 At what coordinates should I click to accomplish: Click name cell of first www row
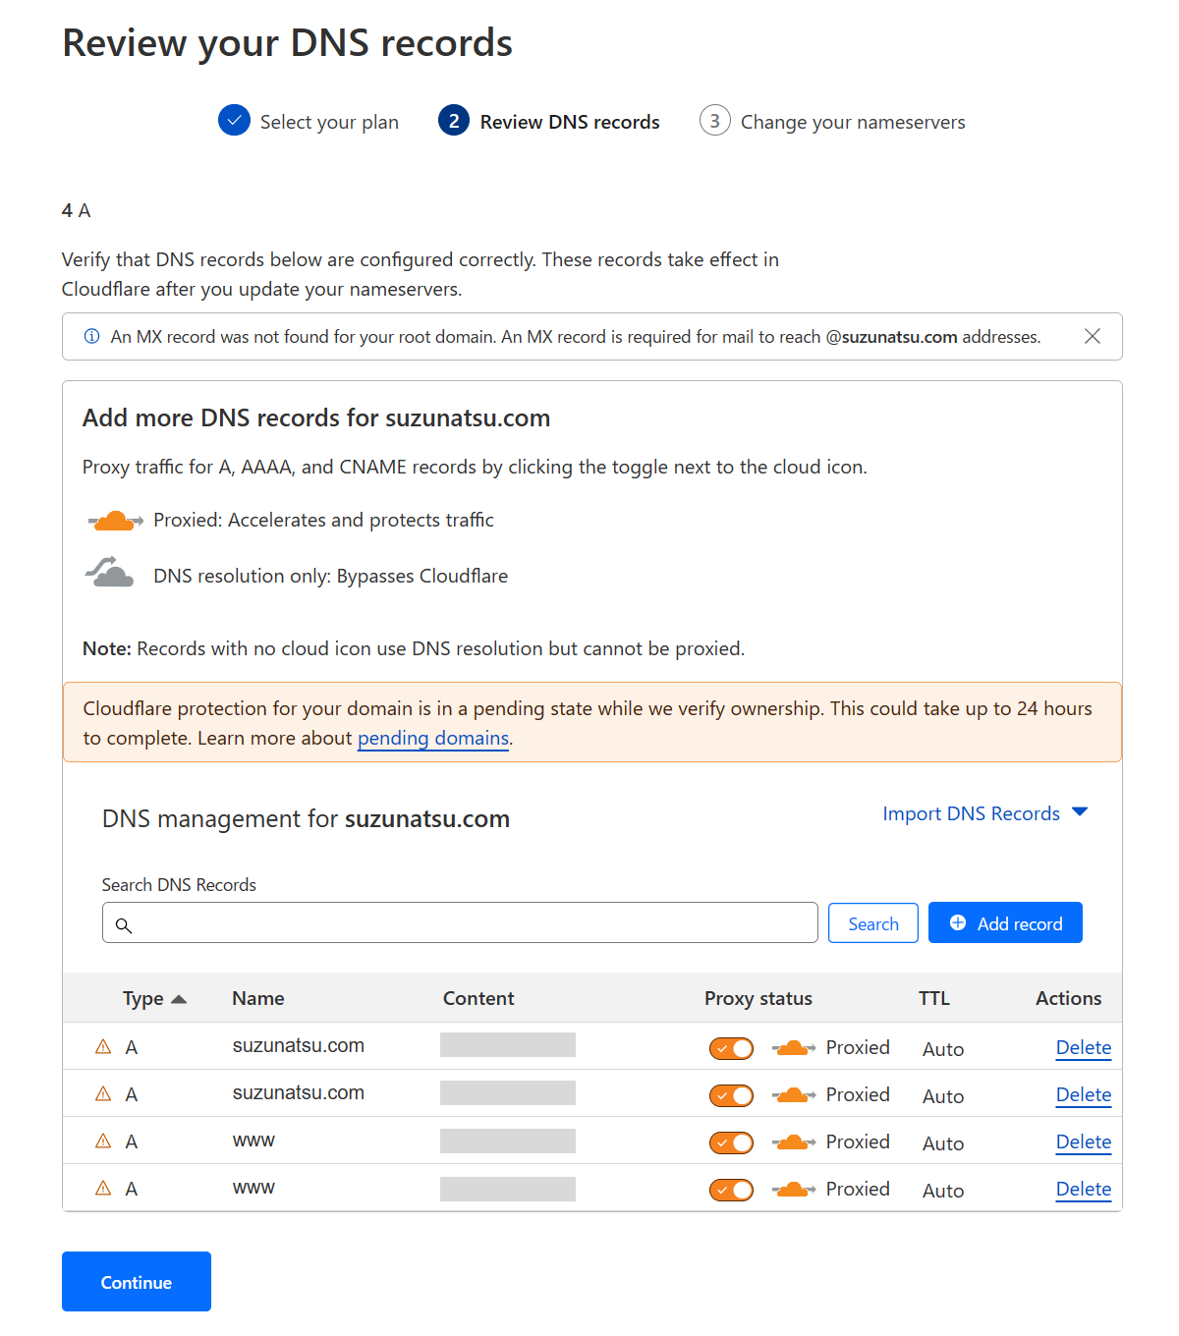[x=253, y=1141]
